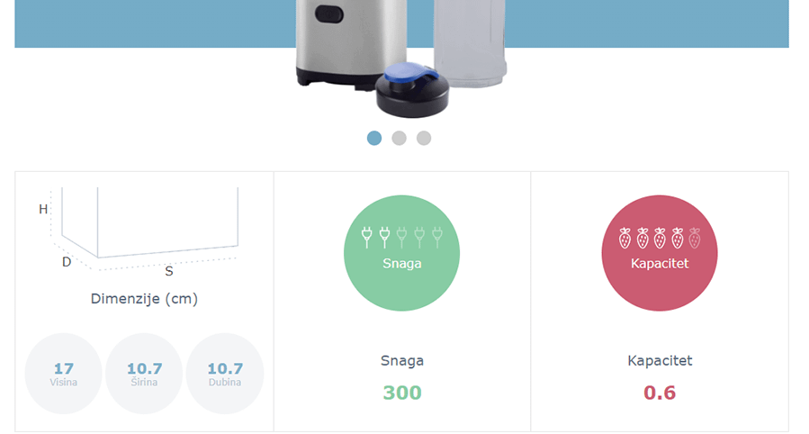Click the 0.6 capacity value
This screenshot has width=809, height=434.
(660, 393)
